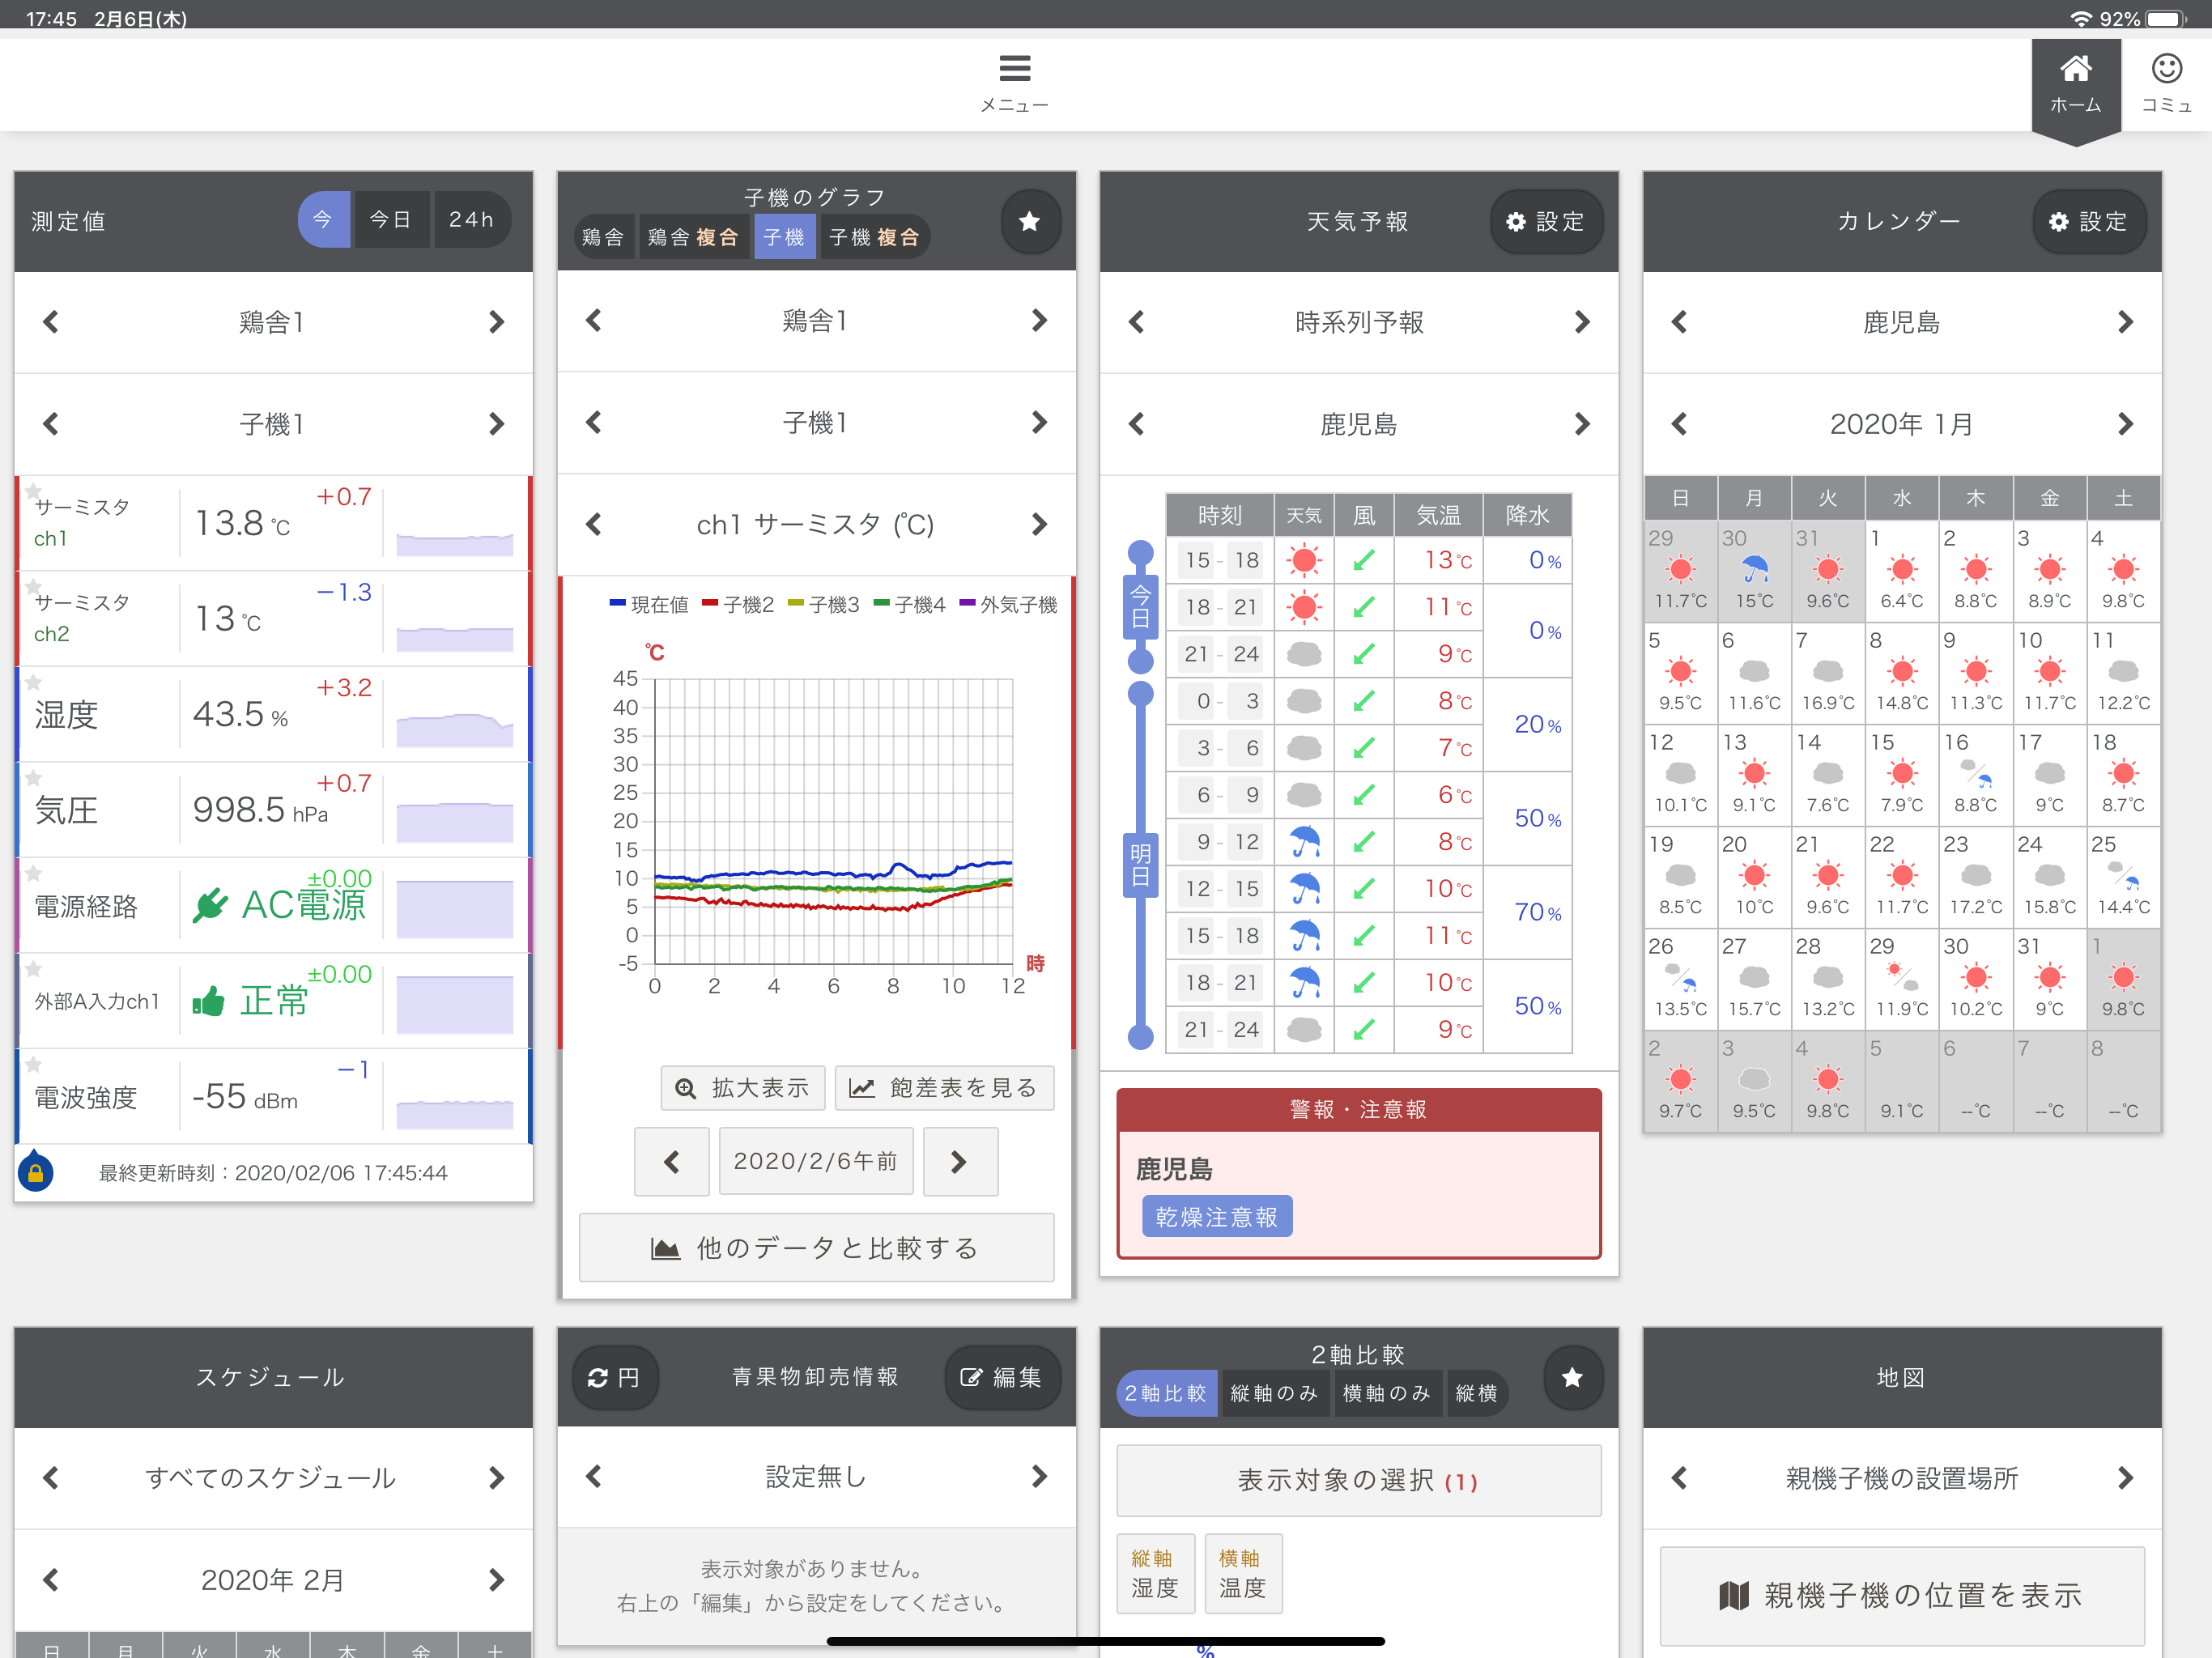Tap the AC power plug icon
Viewport: 2212px width, 1658px height.
210,904
